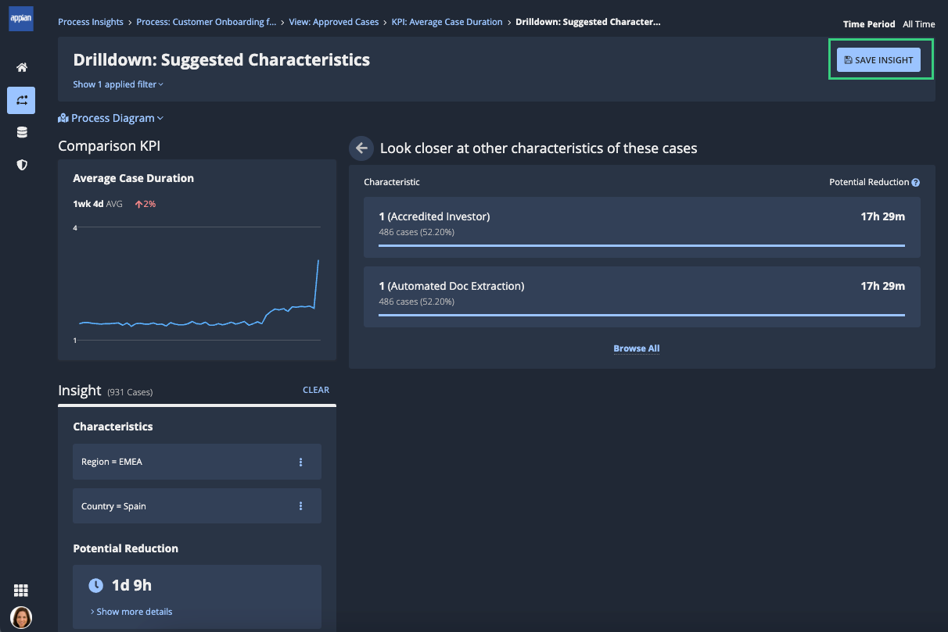
Task: Click the Characteristic column header
Action: click(392, 182)
